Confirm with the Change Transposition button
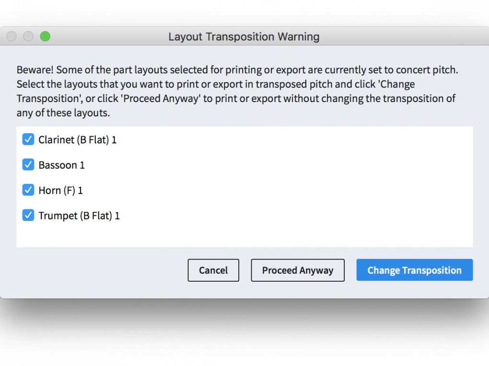The image size is (489, 366). click(x=415, y=270)
